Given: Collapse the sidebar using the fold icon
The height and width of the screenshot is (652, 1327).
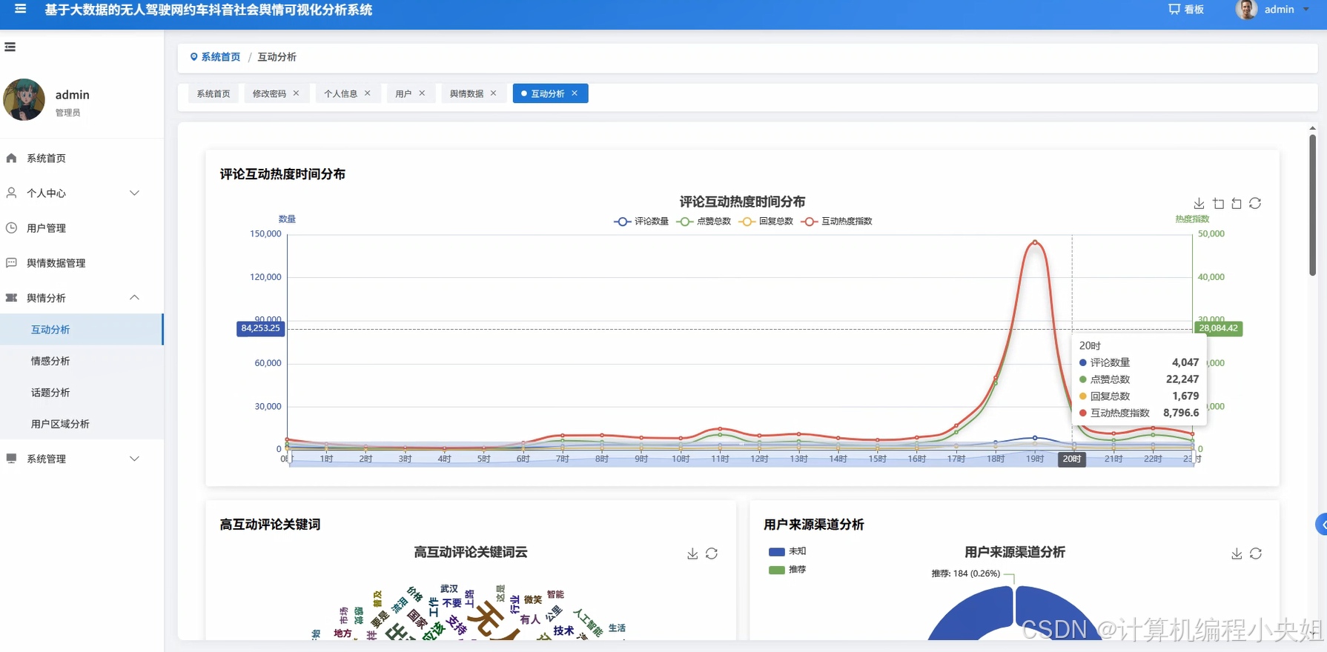Looking at the screenshot, I should [x=10, y=47].
